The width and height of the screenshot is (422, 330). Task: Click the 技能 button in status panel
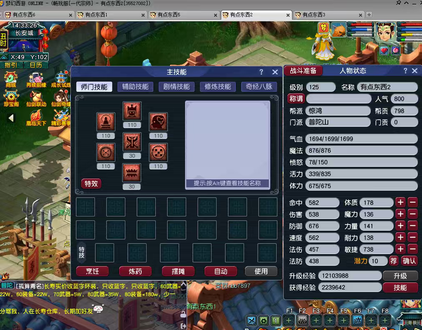click(400, 288)
